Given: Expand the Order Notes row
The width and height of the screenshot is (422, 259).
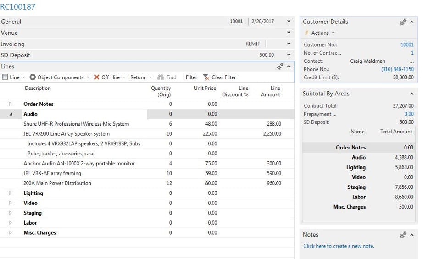Looking at the screenshot, I should coord(11,104).
